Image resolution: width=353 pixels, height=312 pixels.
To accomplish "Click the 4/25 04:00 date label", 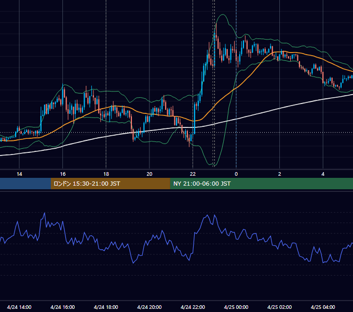I will pyautogui.click(x=323, y=307).
